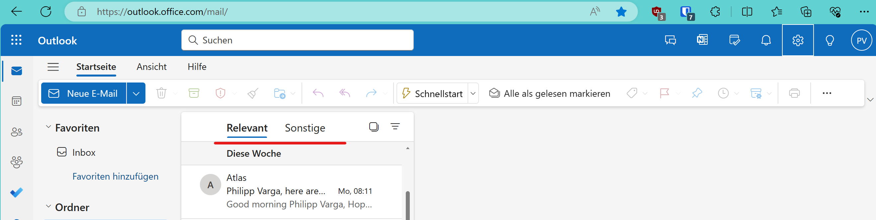876x220 pixels.
Task: Open the tips lightbulb icon
Action: [830, 40]
